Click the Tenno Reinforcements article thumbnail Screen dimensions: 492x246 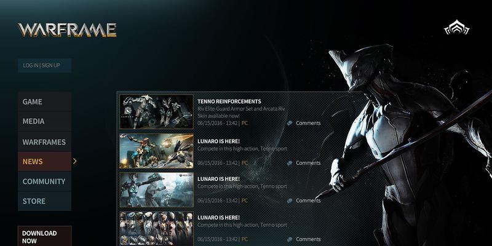coord(156,112)
